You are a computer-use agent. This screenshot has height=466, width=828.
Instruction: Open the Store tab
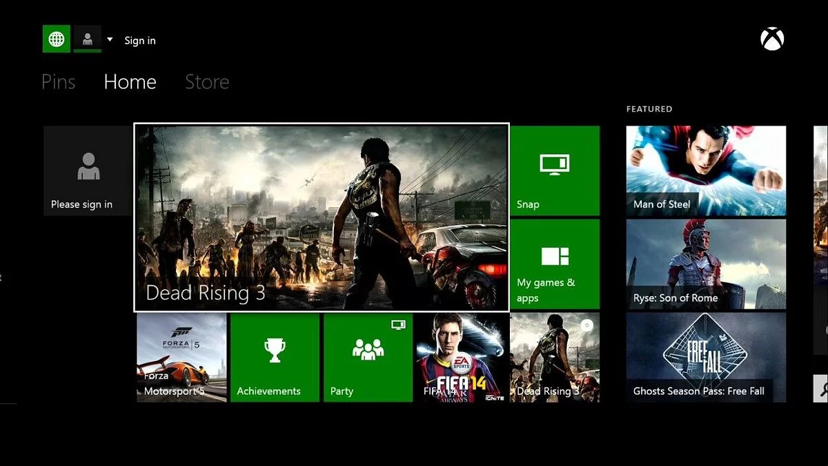207,82
